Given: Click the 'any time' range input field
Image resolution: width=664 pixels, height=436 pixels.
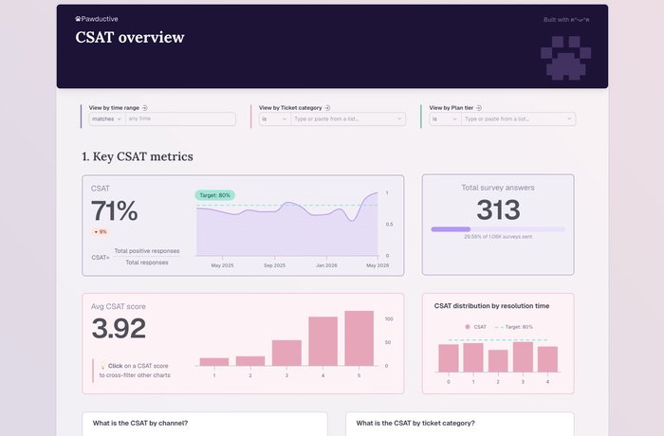Looking at the screenshot, I should (x=181, y=118).
